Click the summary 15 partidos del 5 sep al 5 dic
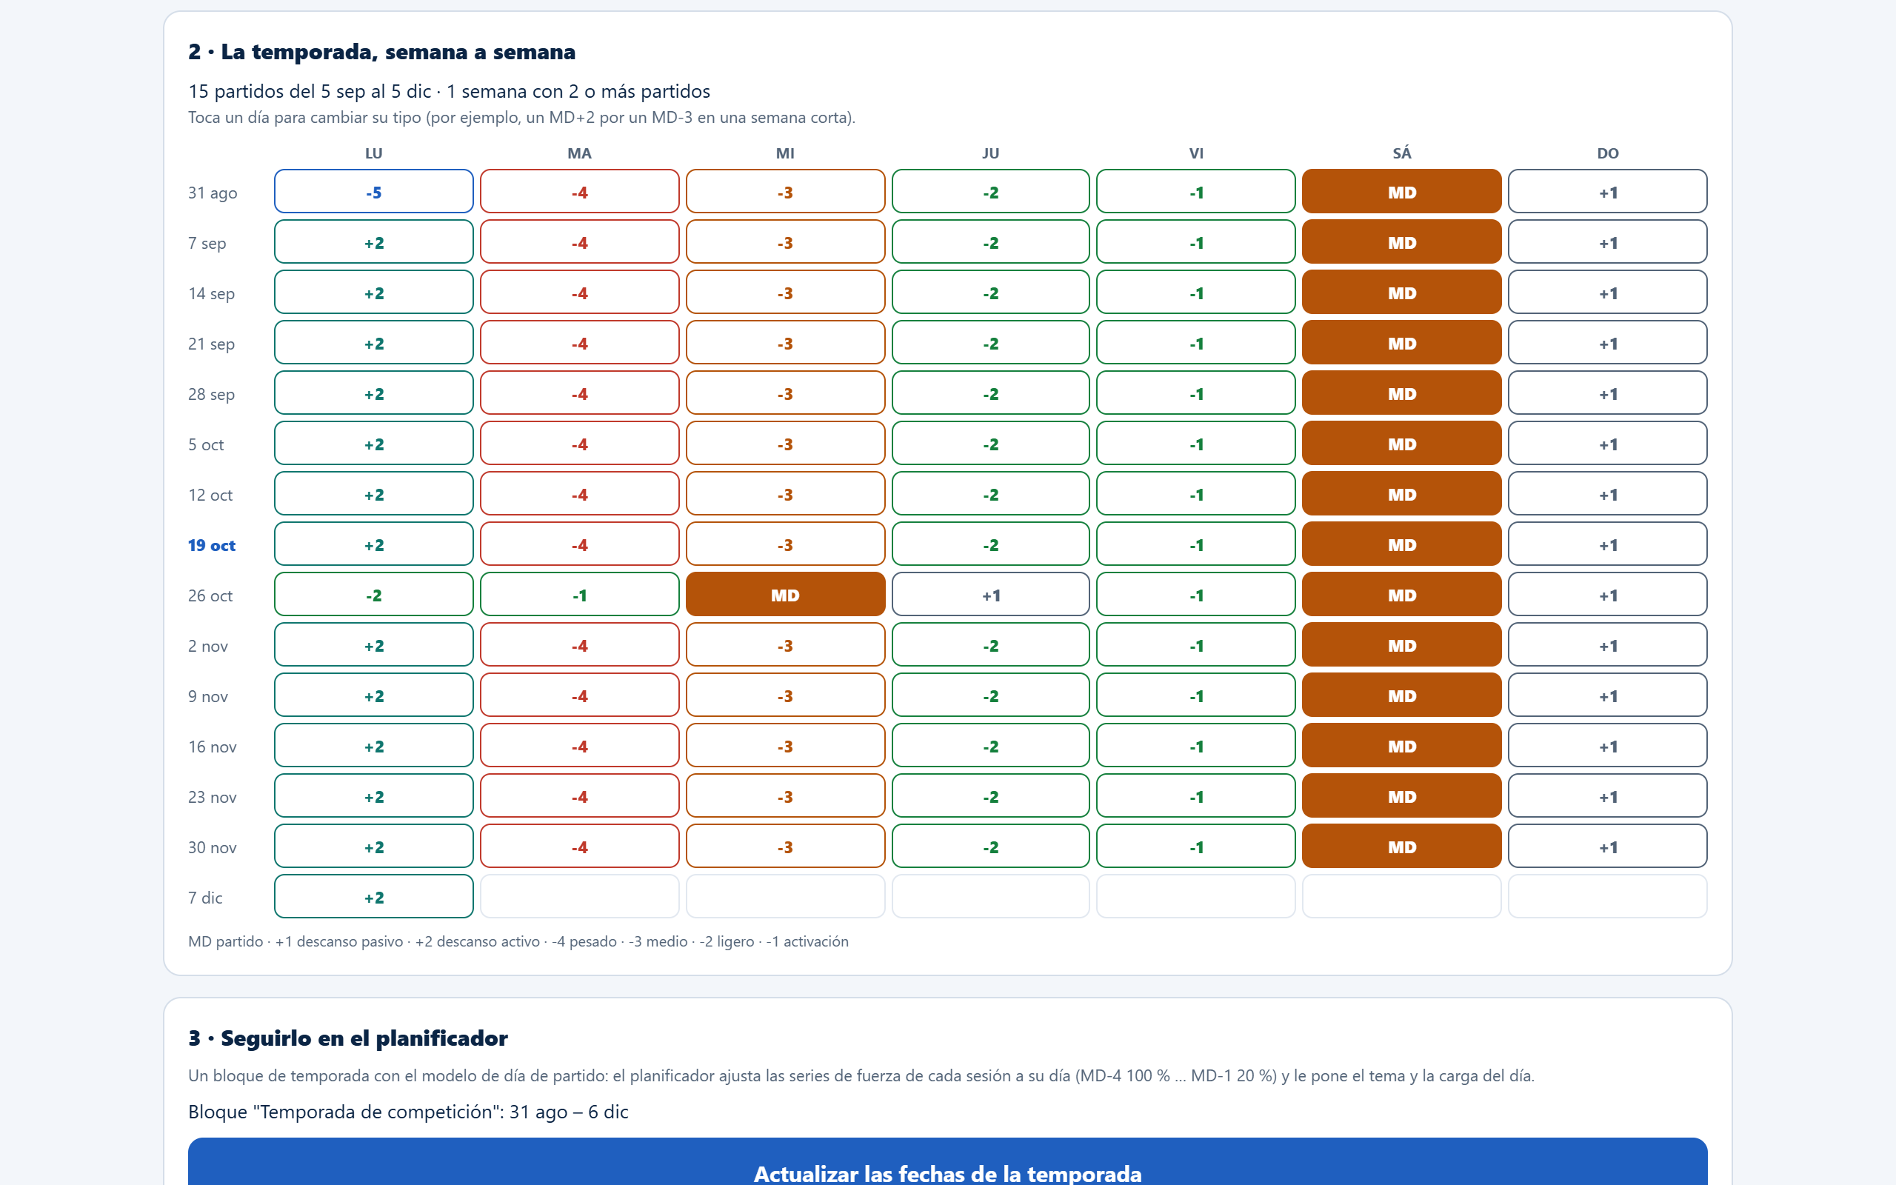Screen dimensions: 1896x1185 (310, 92)
